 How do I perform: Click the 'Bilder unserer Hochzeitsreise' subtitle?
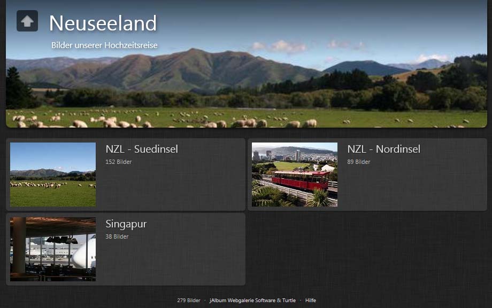pos(104,45)
